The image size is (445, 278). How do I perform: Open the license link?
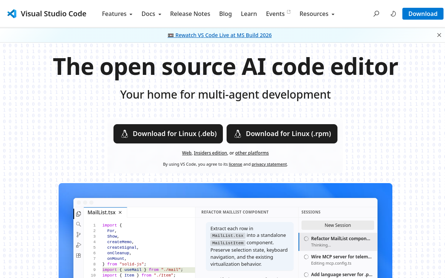pos(235,164)
